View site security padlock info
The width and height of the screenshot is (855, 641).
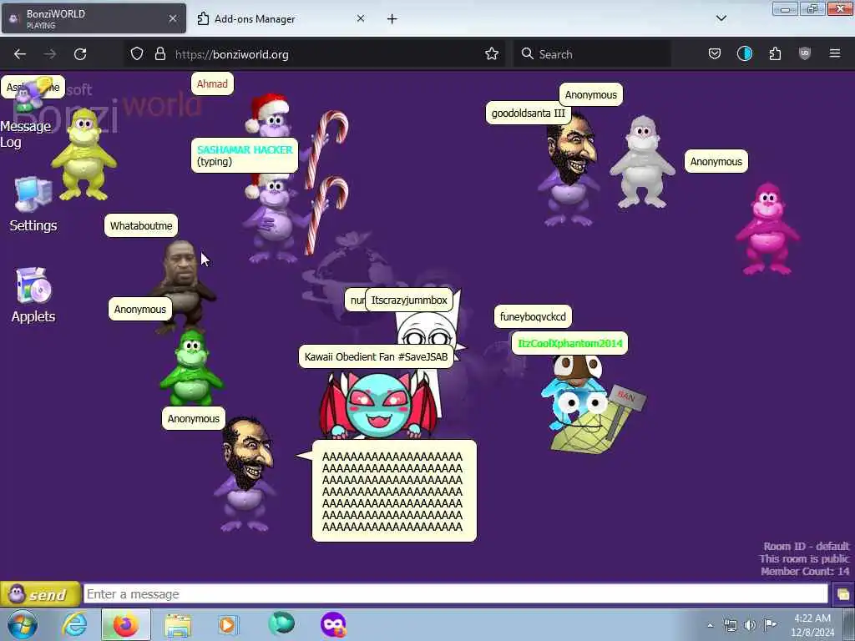pyautogui.click(x=159, y=53)
